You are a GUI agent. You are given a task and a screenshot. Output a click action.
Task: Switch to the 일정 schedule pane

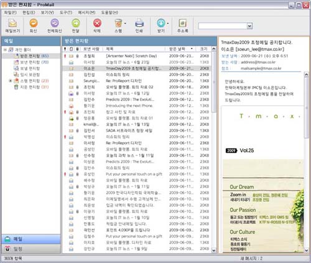tap(31, 249)
